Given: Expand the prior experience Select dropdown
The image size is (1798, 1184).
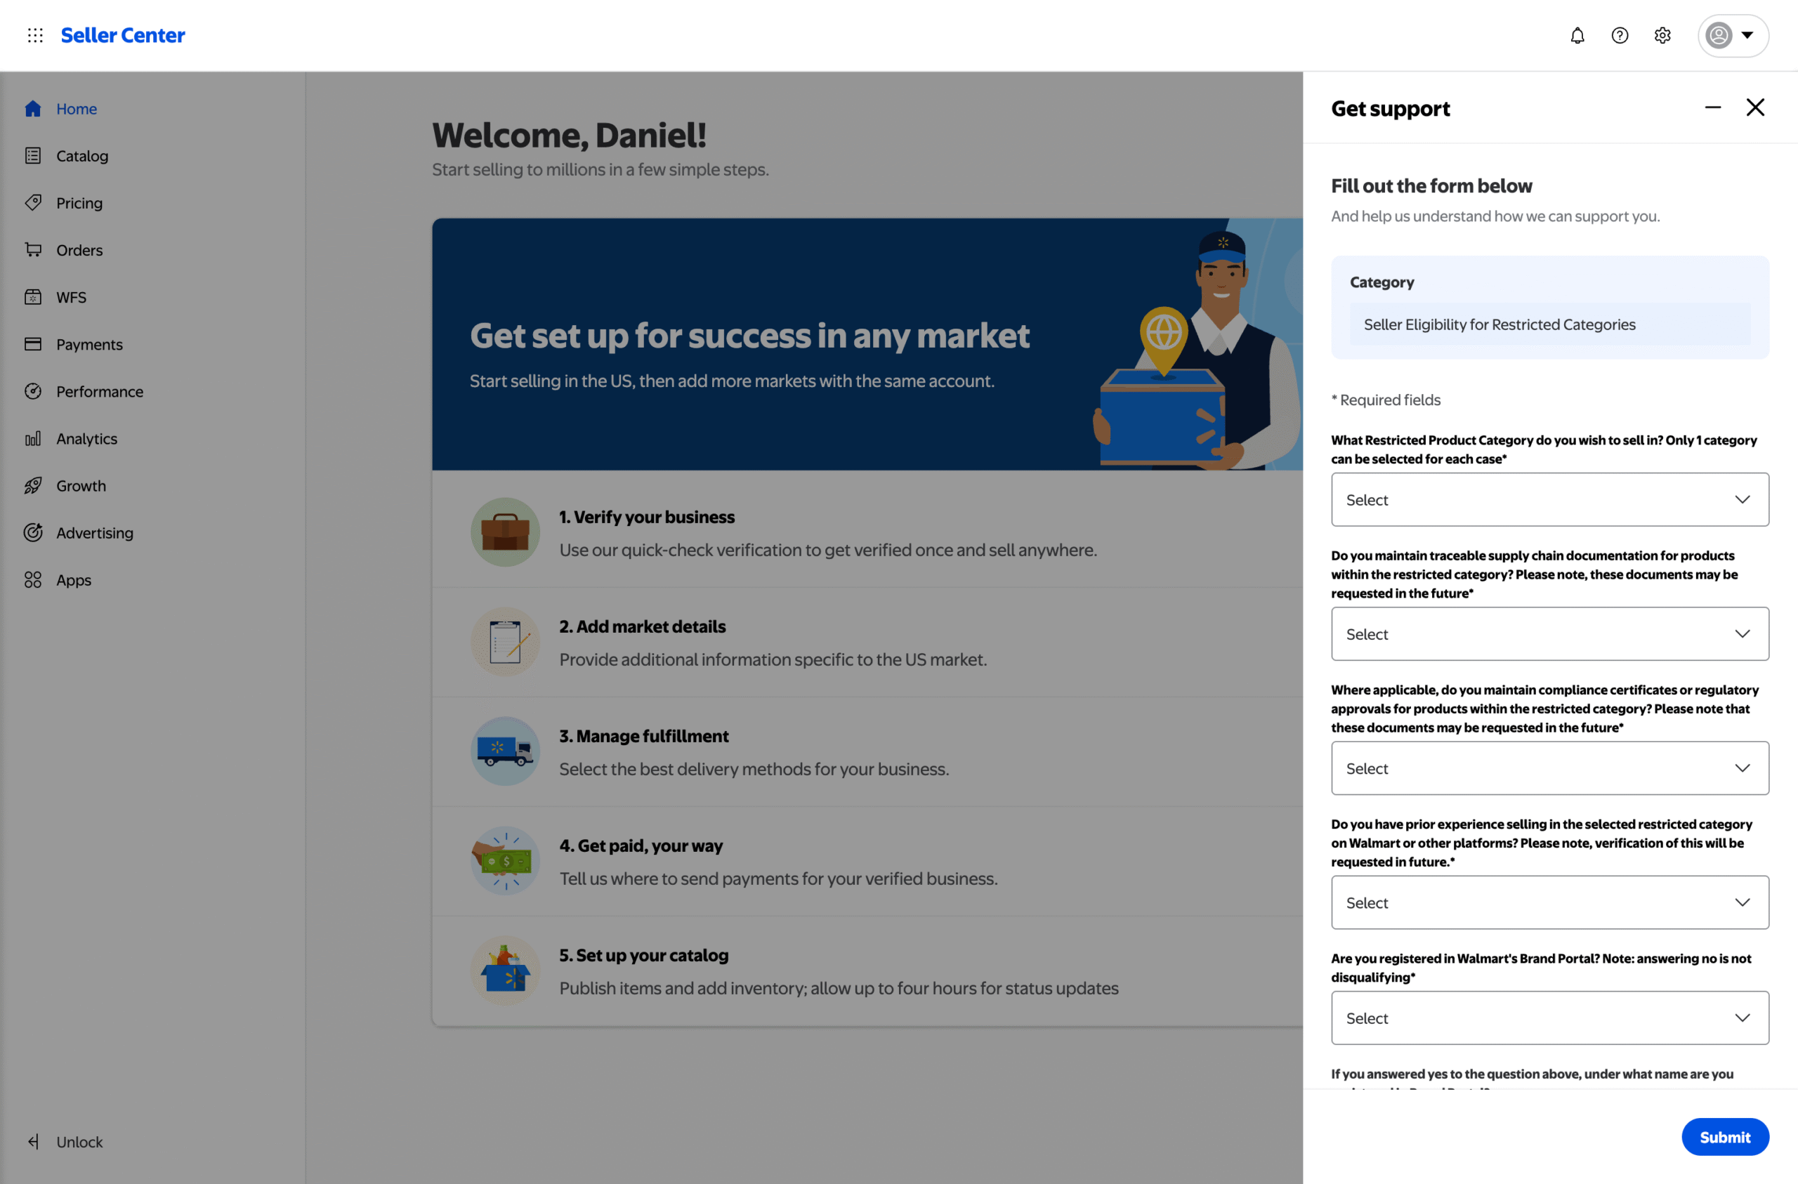Looking at the screenshot, I should (x=1549, y=902).
